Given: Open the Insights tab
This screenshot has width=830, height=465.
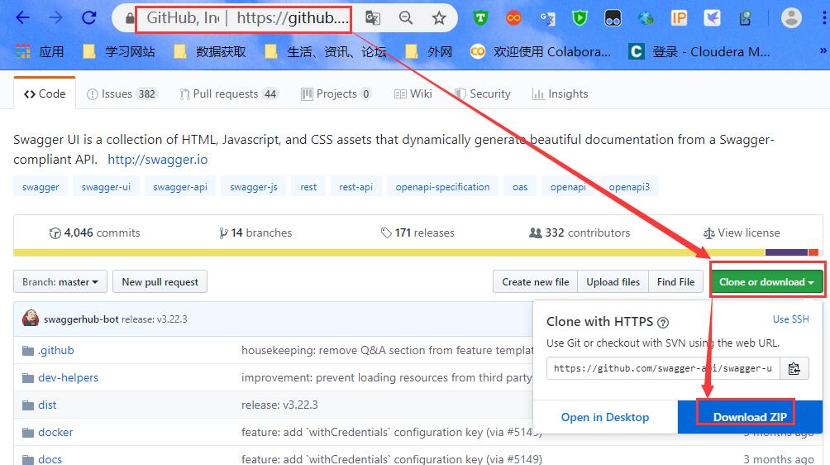Looking at the screenshot, I should [560, 93].
